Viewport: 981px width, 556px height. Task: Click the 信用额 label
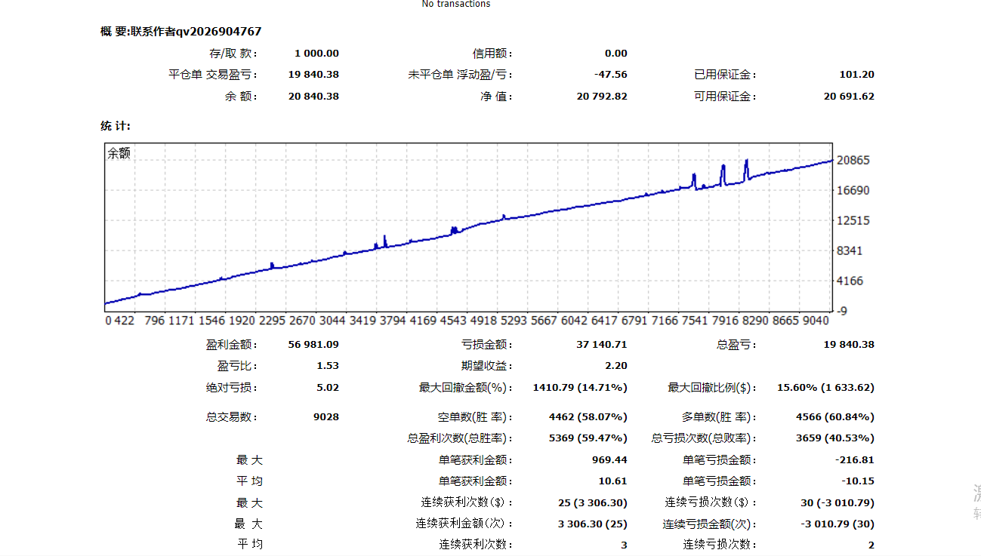click(x=493, y=53)
